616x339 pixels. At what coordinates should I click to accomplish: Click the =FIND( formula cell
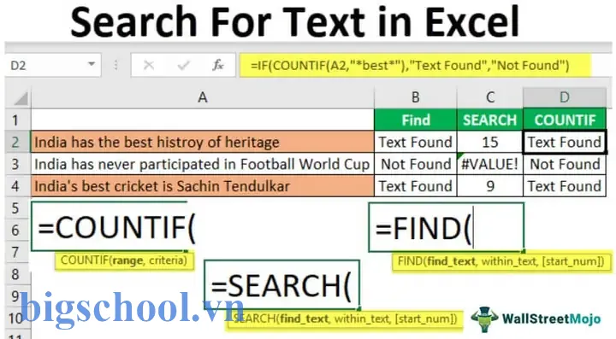(446, 227)
